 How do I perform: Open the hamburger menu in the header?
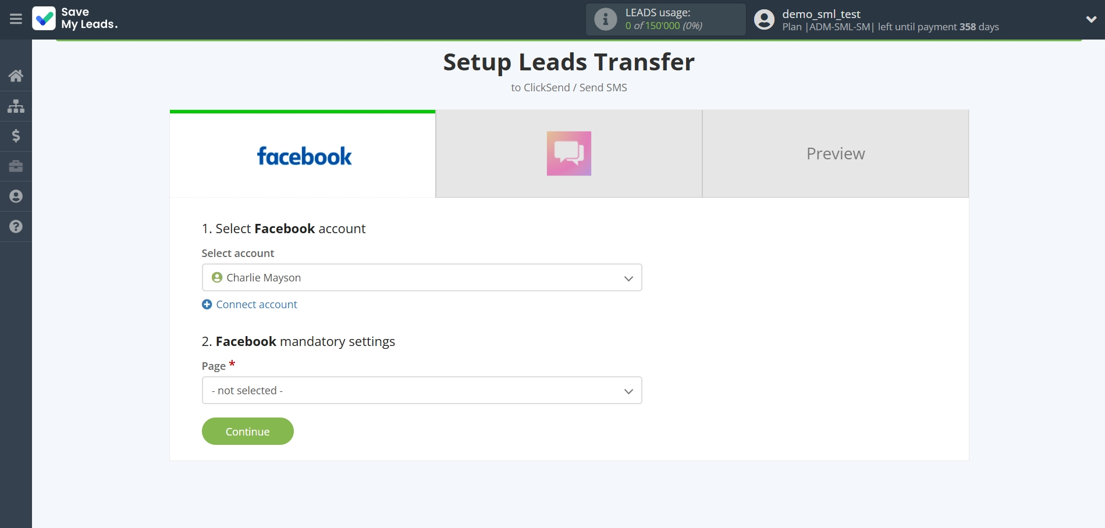coord(16,19)
